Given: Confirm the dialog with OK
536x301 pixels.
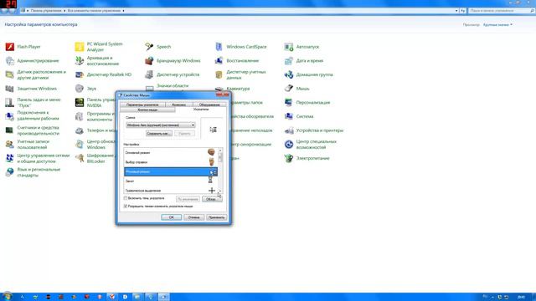Looking at the screenshot, I should pyautogui.click(x=171, y=217).
